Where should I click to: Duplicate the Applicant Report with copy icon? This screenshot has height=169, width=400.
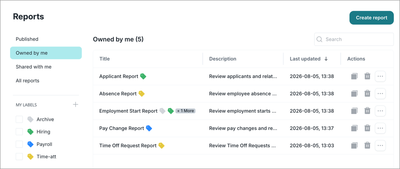tap(354, 76)
